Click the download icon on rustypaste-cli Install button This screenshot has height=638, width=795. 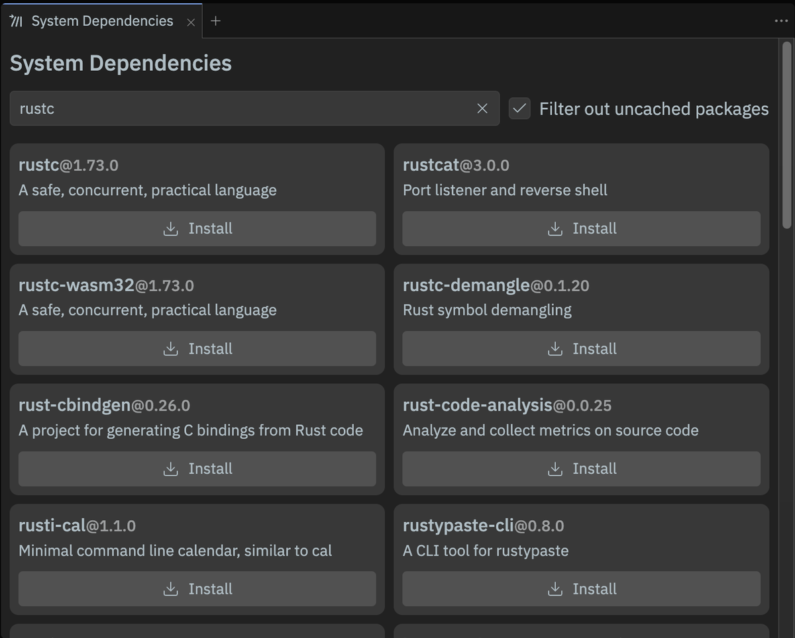click(x=555, y=588)
